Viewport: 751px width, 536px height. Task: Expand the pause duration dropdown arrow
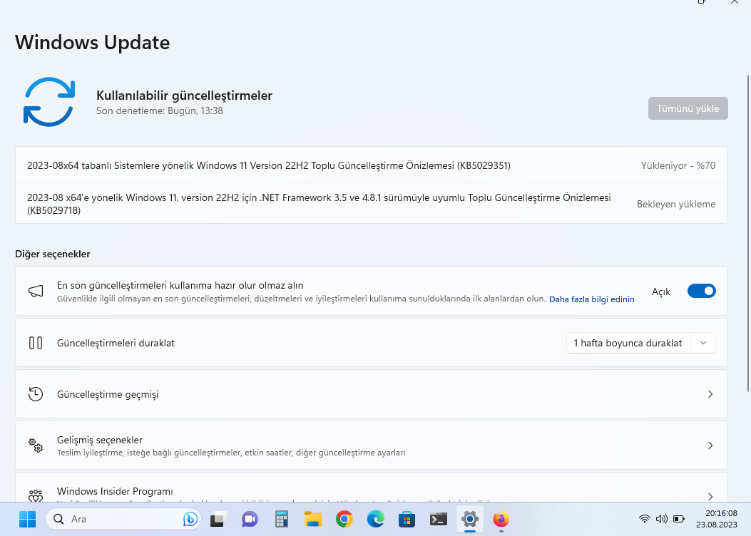click(x=703, y=343)
